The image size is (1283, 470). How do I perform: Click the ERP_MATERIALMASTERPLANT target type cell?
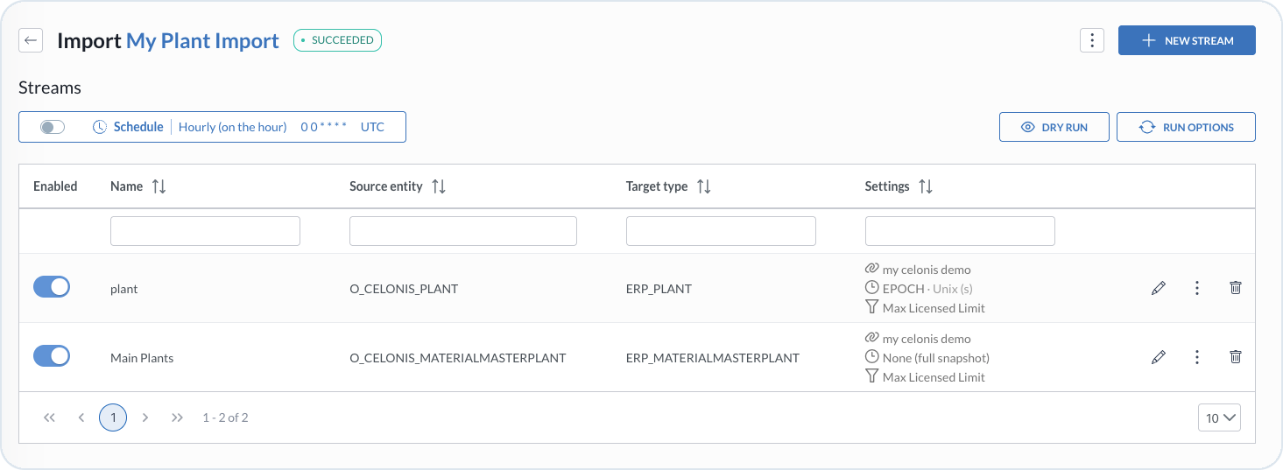(713, 358)
